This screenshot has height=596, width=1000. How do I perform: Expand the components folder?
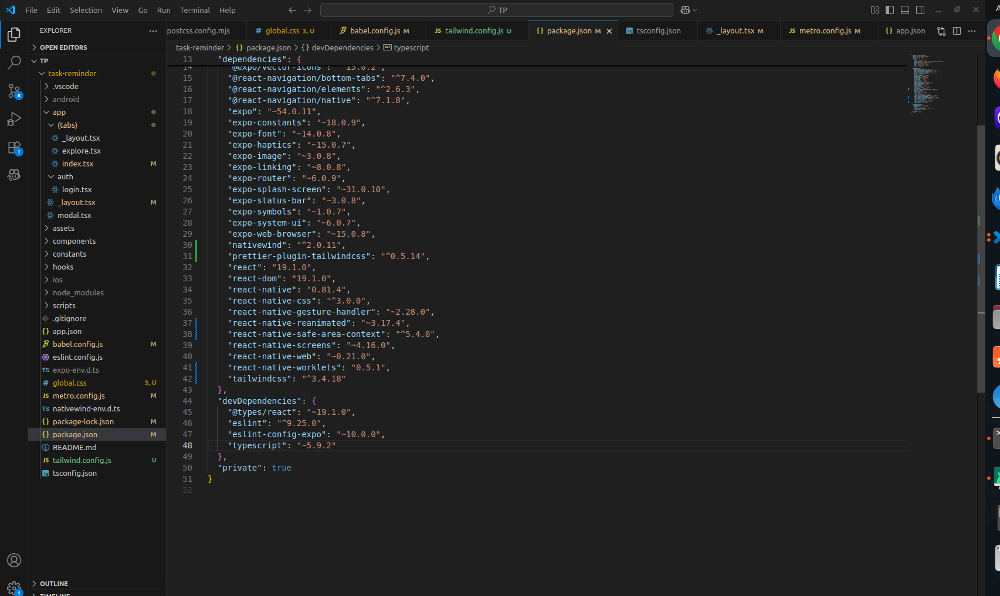pyautogui.click(x=74, y=241)
